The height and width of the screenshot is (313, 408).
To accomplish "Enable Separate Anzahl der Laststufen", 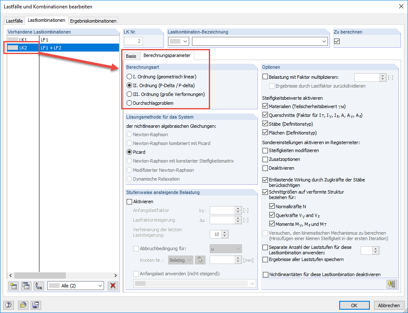I will (x=265, y=247).
